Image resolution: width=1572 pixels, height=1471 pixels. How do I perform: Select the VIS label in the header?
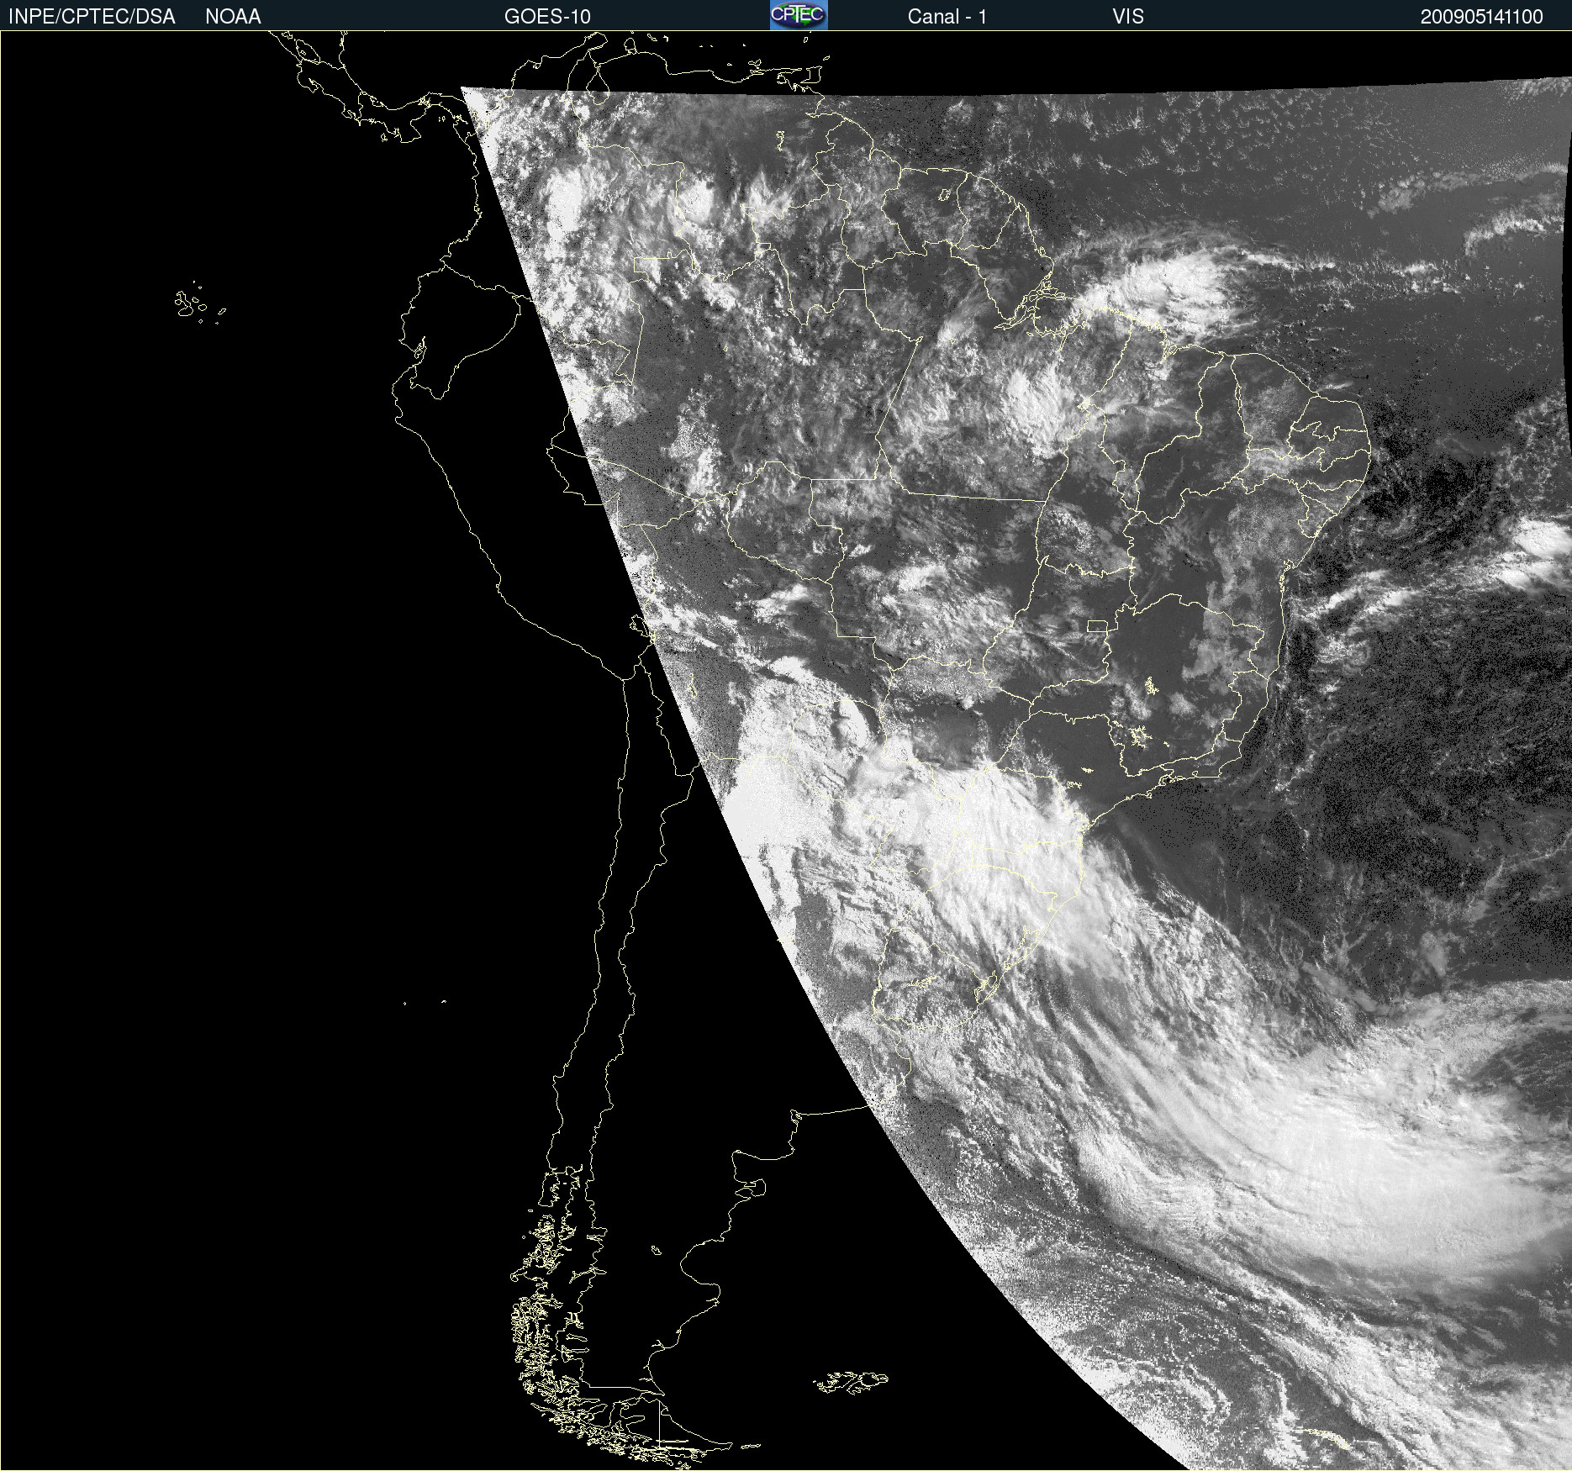(x=1128, y=17)
